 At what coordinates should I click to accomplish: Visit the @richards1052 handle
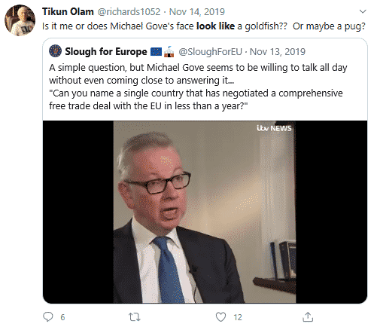pyautogui.click(x=129, y=11)
